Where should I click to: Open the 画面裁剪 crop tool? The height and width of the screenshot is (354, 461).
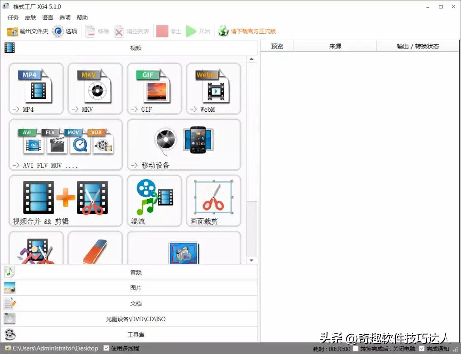tap(213, 200)
